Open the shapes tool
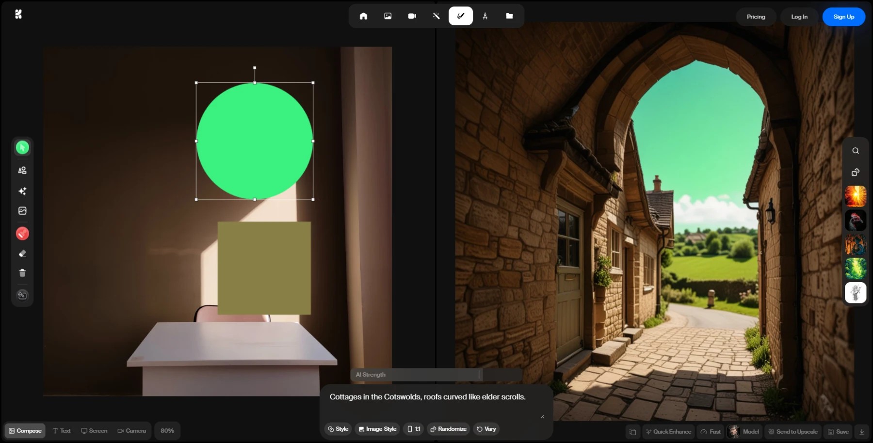 click(x=22, y=170)
